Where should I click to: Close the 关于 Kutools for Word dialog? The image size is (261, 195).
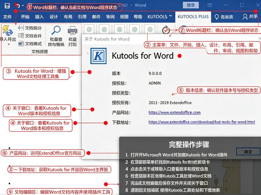click(x=259, y=39)
